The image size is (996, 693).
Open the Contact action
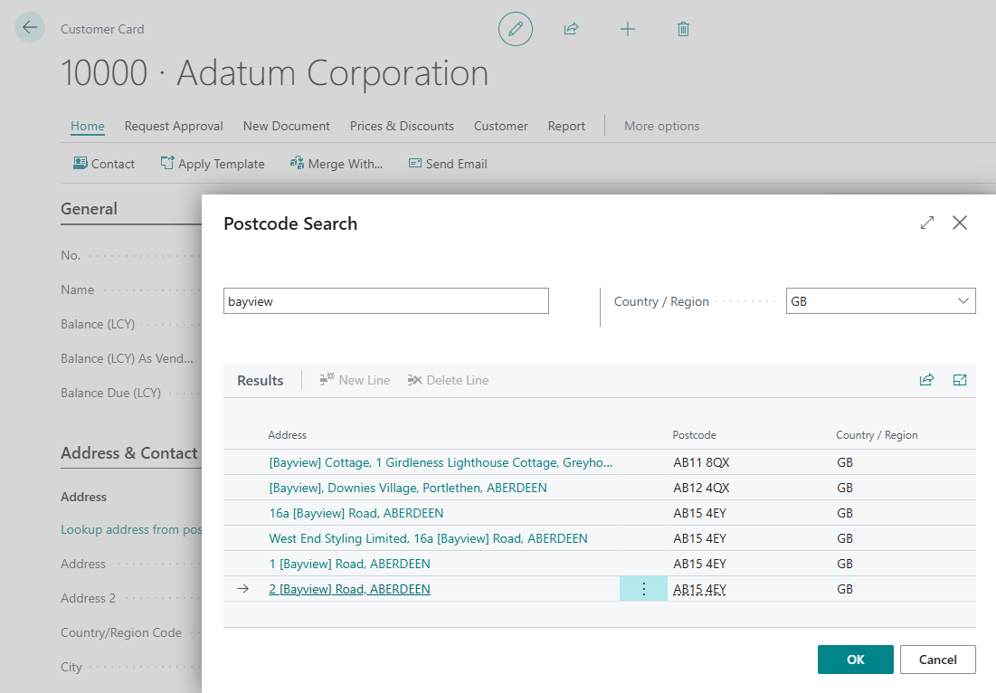point(104,164)
